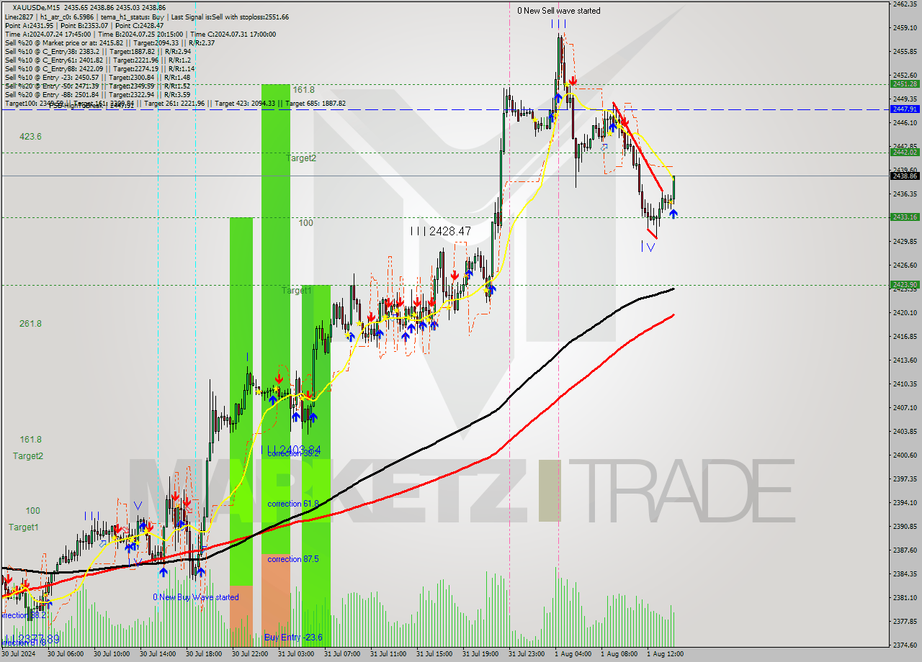Screen dimensions: 922x662
Task: Click the "Target 685: 1887.82" text
Action: (315, 104)
